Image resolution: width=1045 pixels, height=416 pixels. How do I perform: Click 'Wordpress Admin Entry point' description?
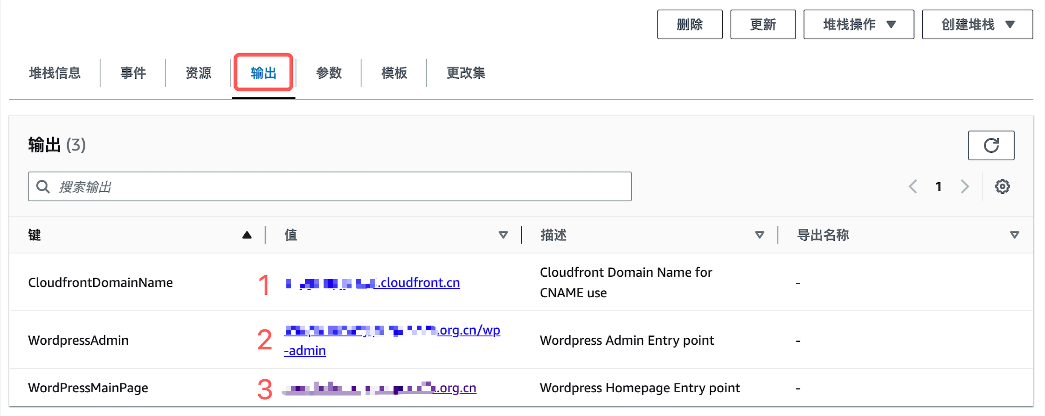click(x=627, y=341)
